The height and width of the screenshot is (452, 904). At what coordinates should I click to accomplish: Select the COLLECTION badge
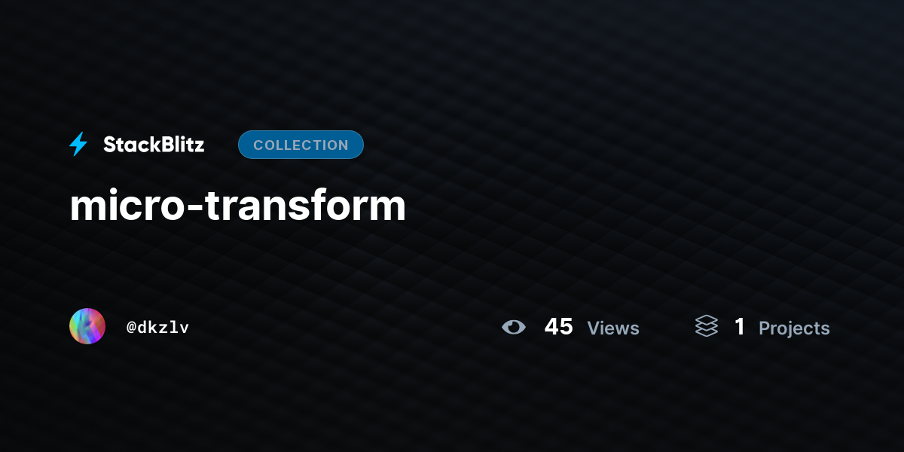coord(301,145)
